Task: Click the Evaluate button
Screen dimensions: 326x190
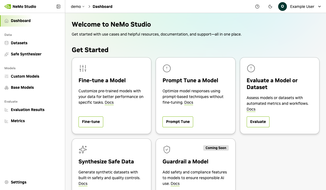Action: (258, 122)
